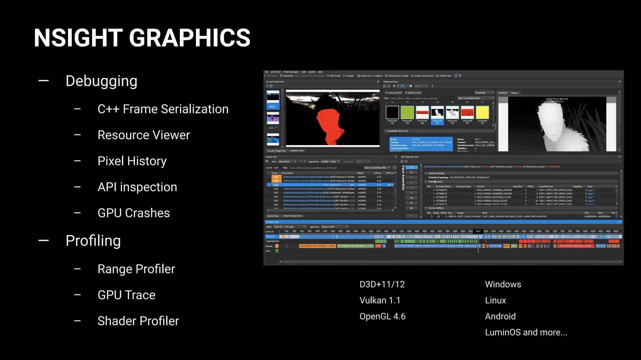The image size is (641, 360).
Task: Click the clone-window icon in Resources View toolbar
Action: (385, 86)
